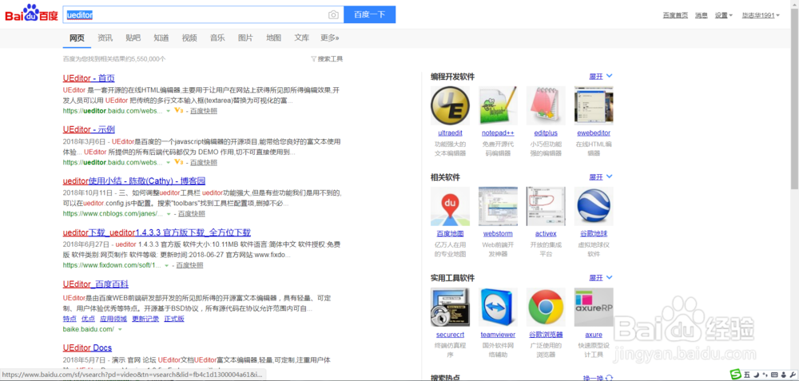Click the 百度地图 map pin icon
Viewport: 799px width, 381px height.
click(450, 206)
